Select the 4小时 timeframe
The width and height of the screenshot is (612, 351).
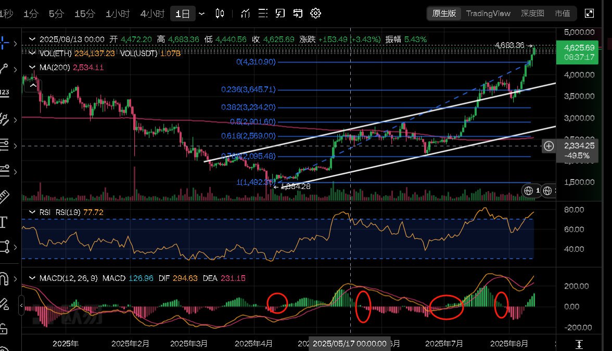(x=152, y=14)
